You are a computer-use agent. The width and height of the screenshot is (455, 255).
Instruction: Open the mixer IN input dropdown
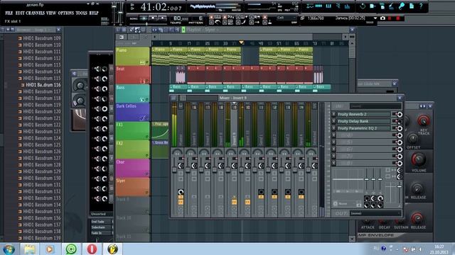[x=375, y=106]
